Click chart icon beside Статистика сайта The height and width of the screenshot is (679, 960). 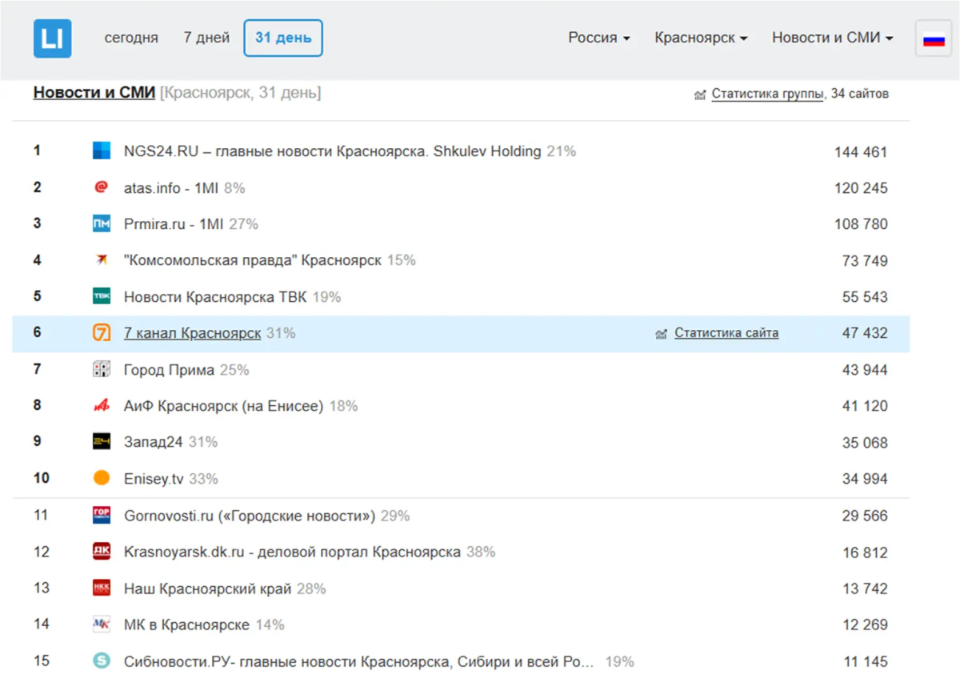(661, 334)
